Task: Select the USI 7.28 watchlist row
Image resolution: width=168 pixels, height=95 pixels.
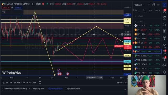Action: tap(147, 47)
